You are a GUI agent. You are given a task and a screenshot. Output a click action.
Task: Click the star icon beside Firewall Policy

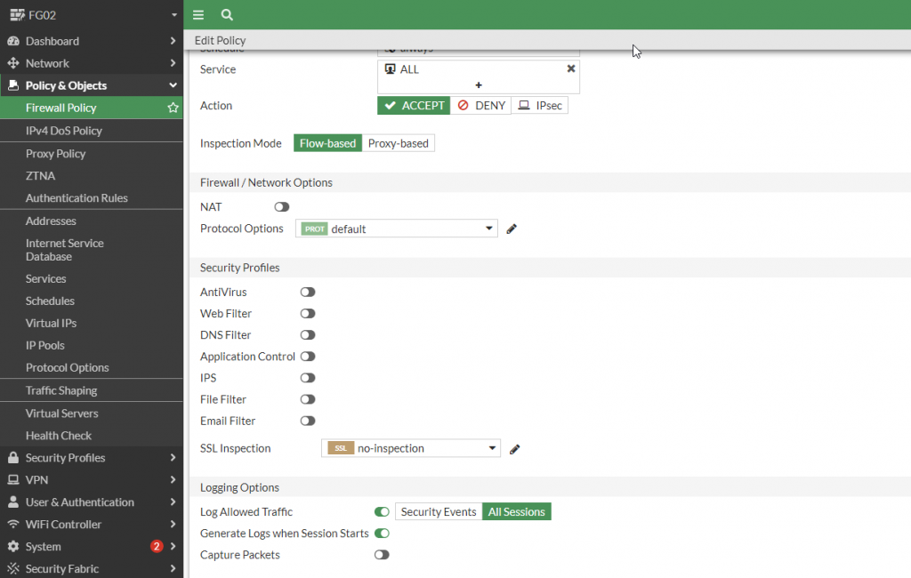[173, 108]
